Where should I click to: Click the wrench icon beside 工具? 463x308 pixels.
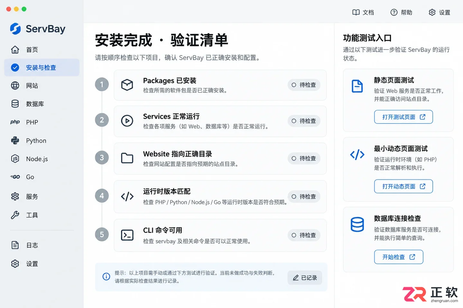click(x=15, y=215)
